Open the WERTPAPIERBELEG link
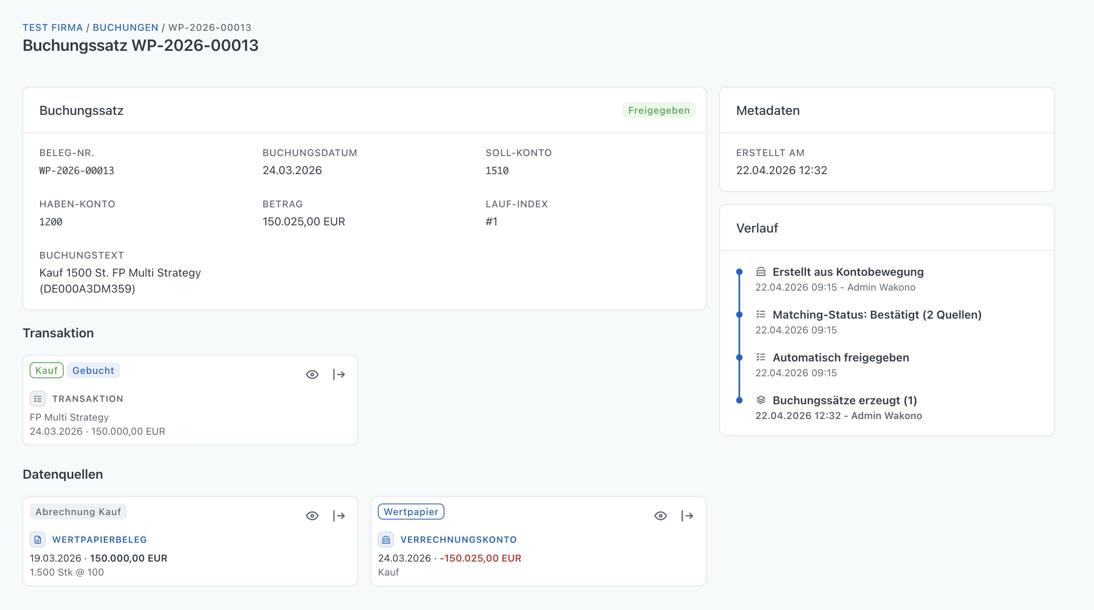This screenshot has height=610, width=1094. pyautogui.click(x=99, y=540)
